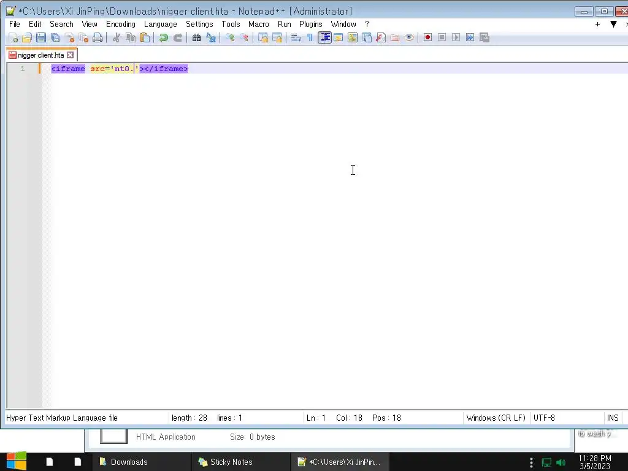Click the Replace toolbar icon
The image size is (628, 471).
(211, 37)
